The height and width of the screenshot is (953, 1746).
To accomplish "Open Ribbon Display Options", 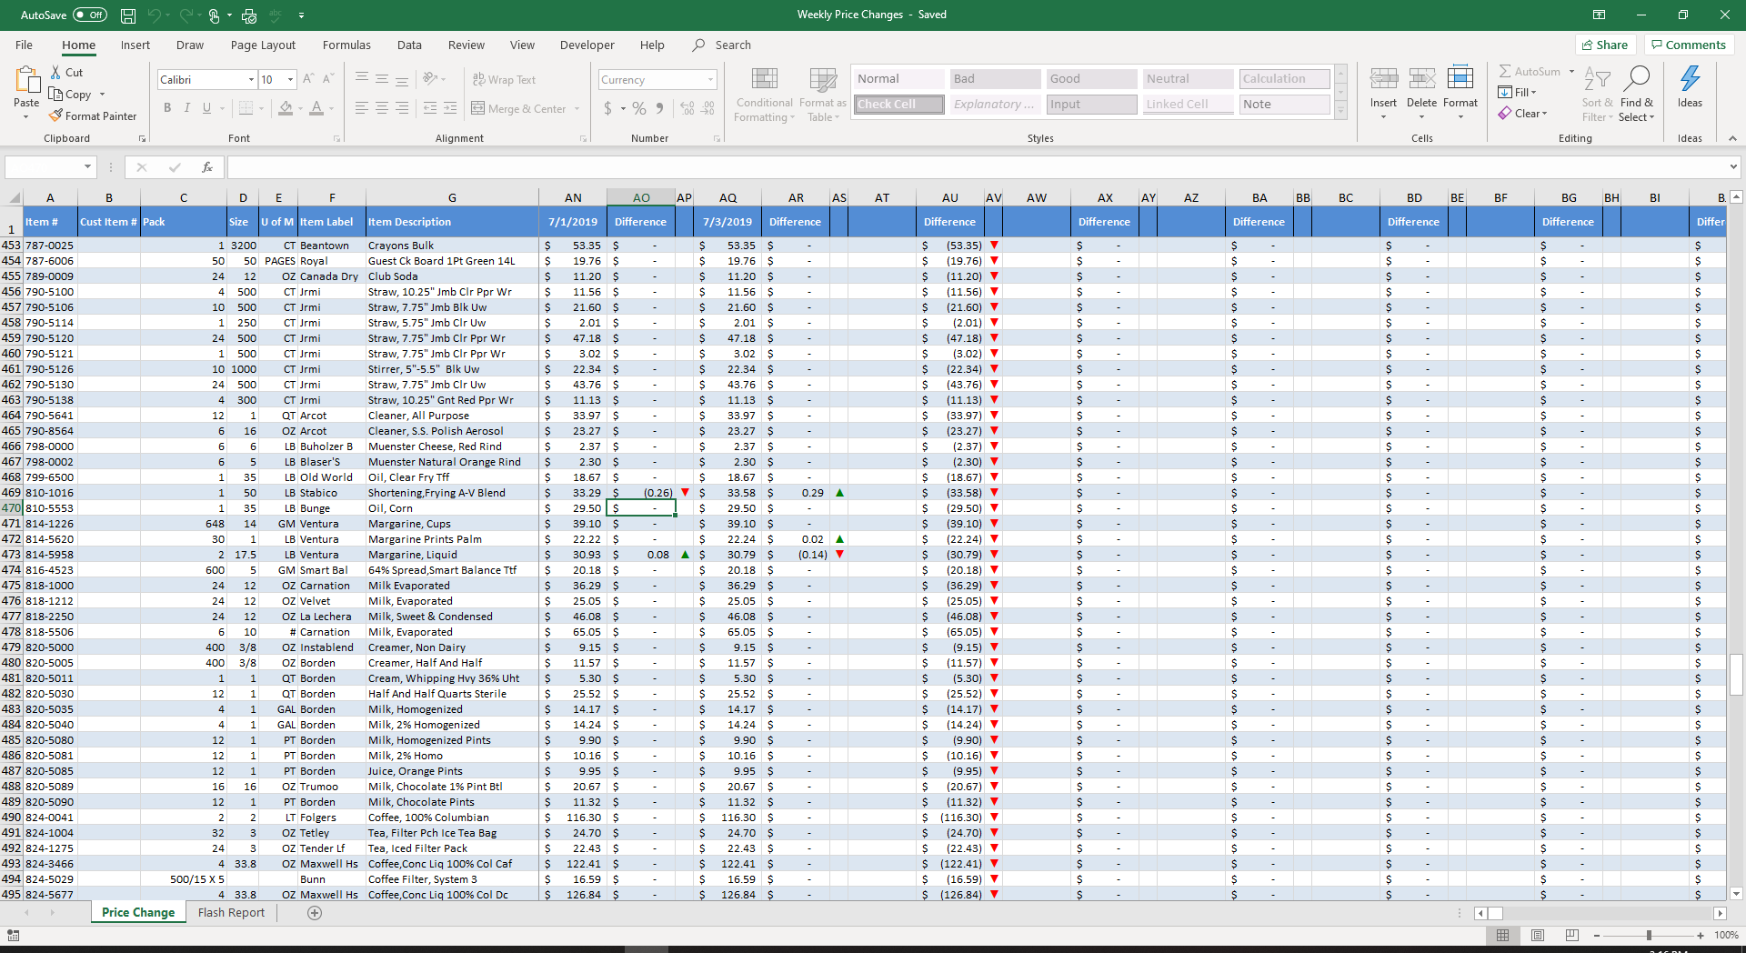I will pyautogui.click(x=1599, y=15).
